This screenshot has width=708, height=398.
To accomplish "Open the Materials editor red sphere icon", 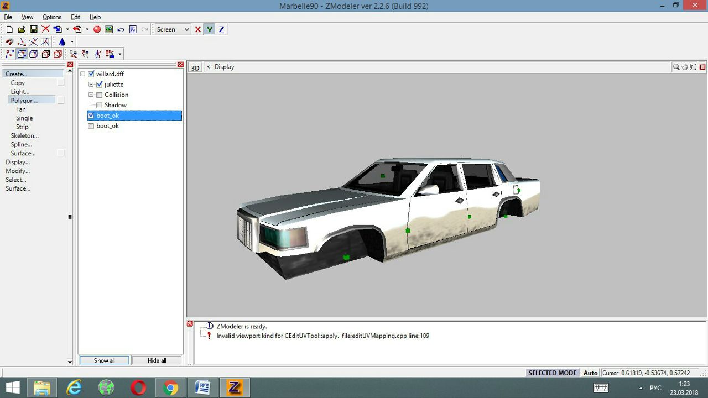I will click(x=97, y=29).
